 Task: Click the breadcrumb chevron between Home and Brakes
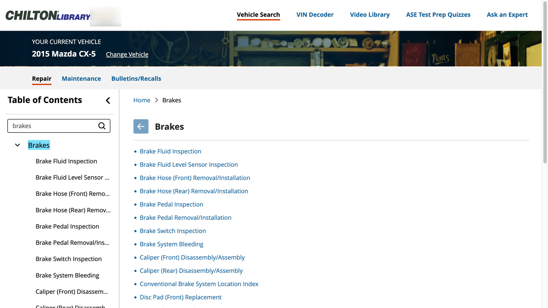(156, 100)
